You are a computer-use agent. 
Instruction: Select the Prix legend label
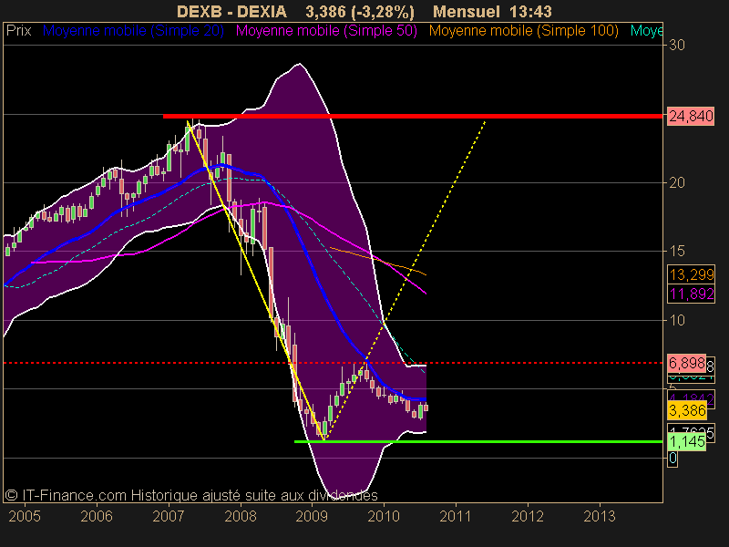(x=18, y=31)
